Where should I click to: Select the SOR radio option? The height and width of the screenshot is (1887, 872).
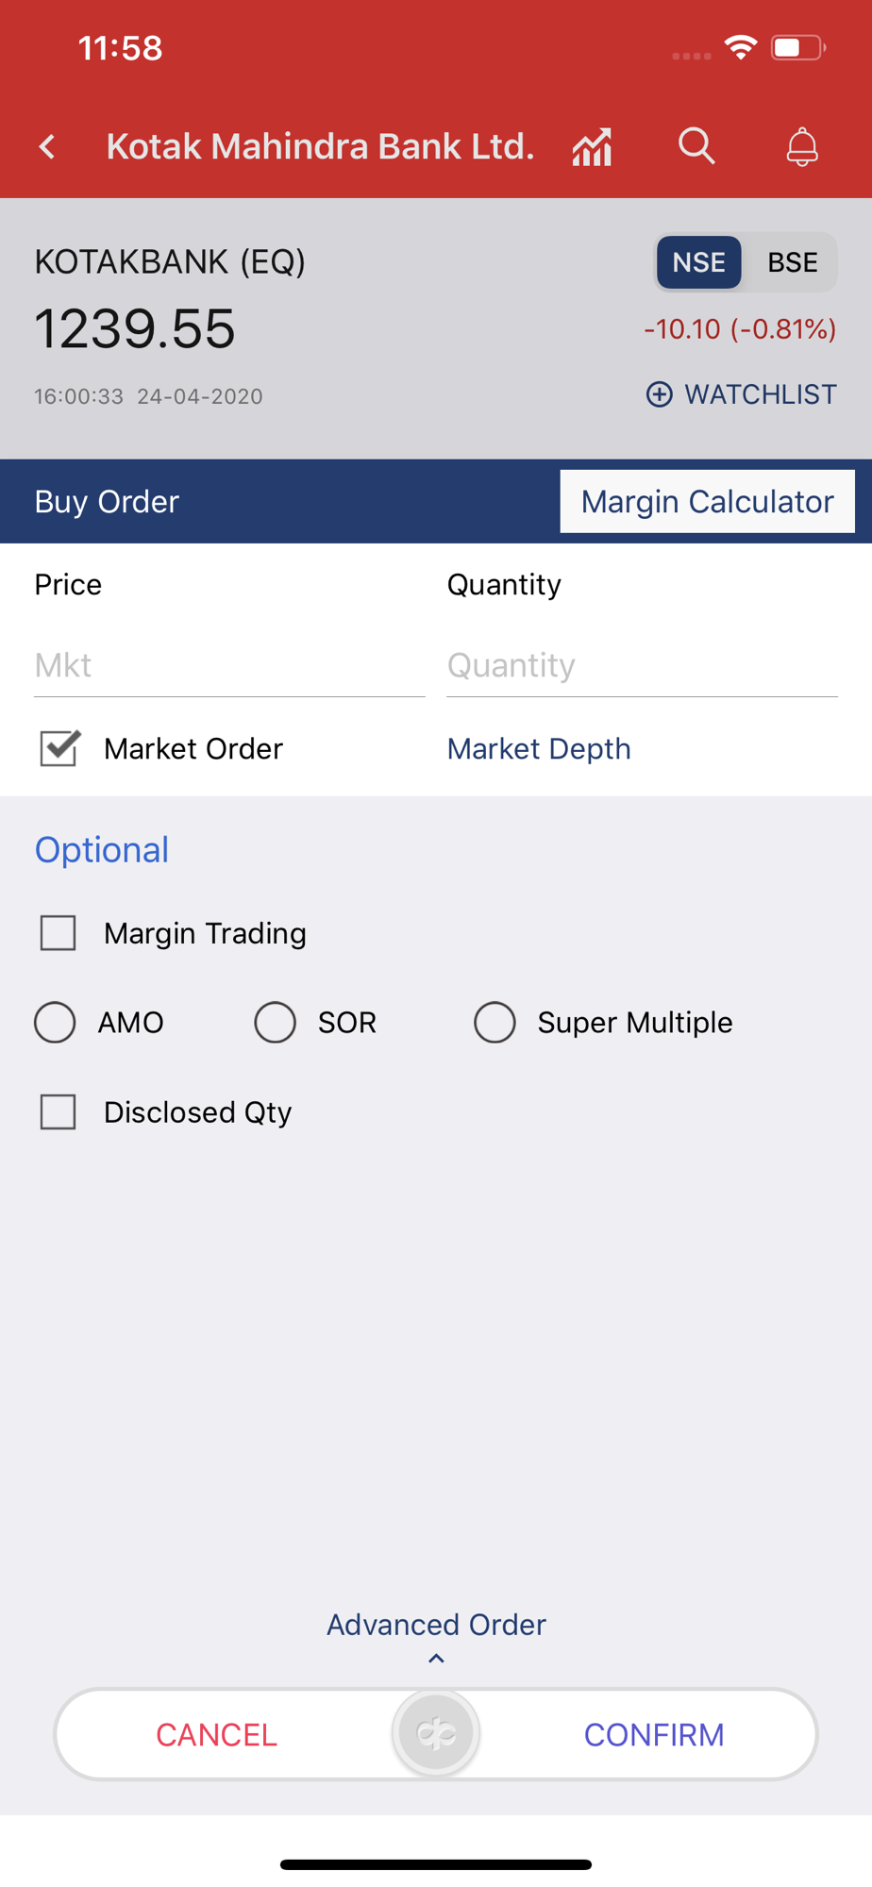(275, 1022)
